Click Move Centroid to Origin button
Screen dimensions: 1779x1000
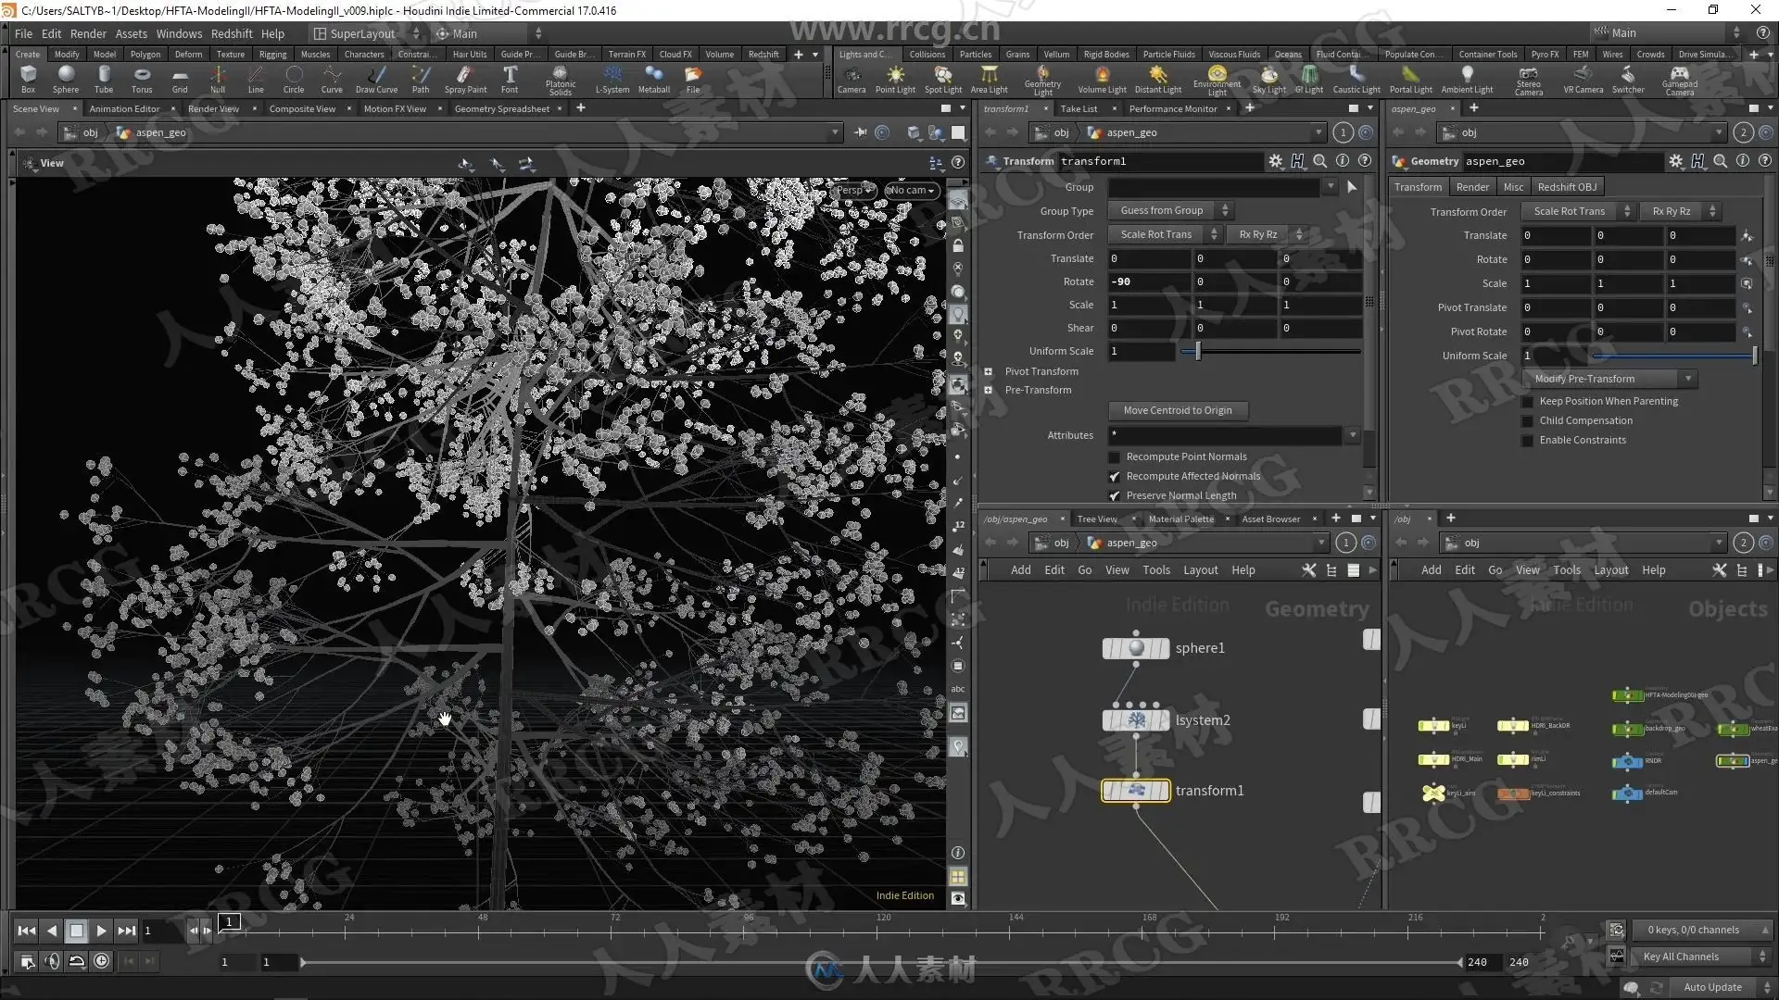(x=1178, y=410)
